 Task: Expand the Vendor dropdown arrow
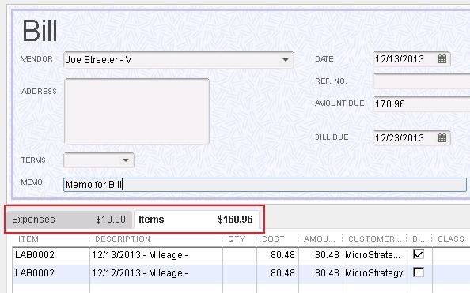(286, 60)
